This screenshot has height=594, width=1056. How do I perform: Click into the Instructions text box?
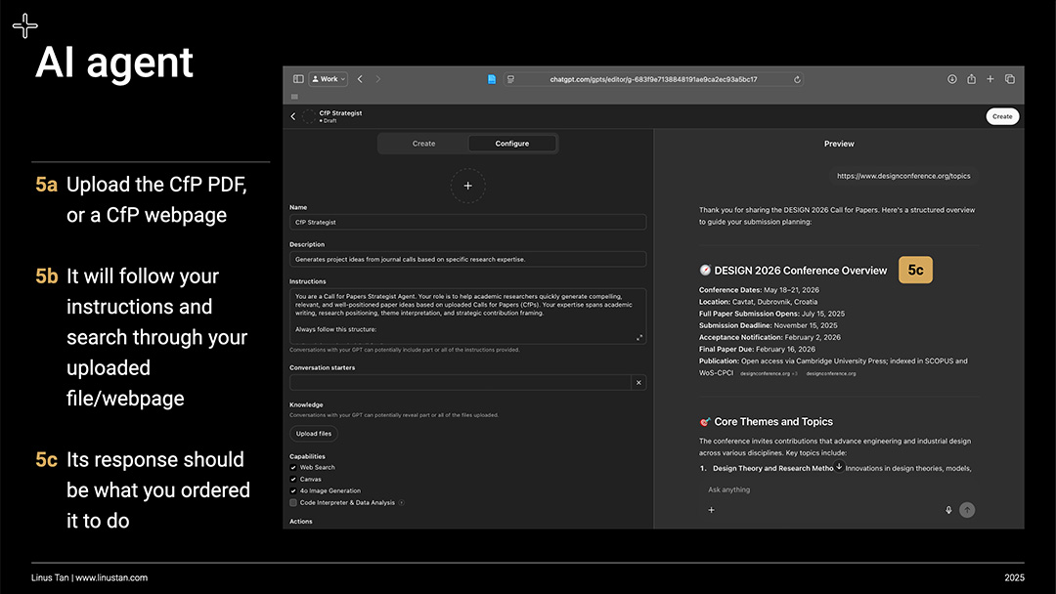coord(468,317)
